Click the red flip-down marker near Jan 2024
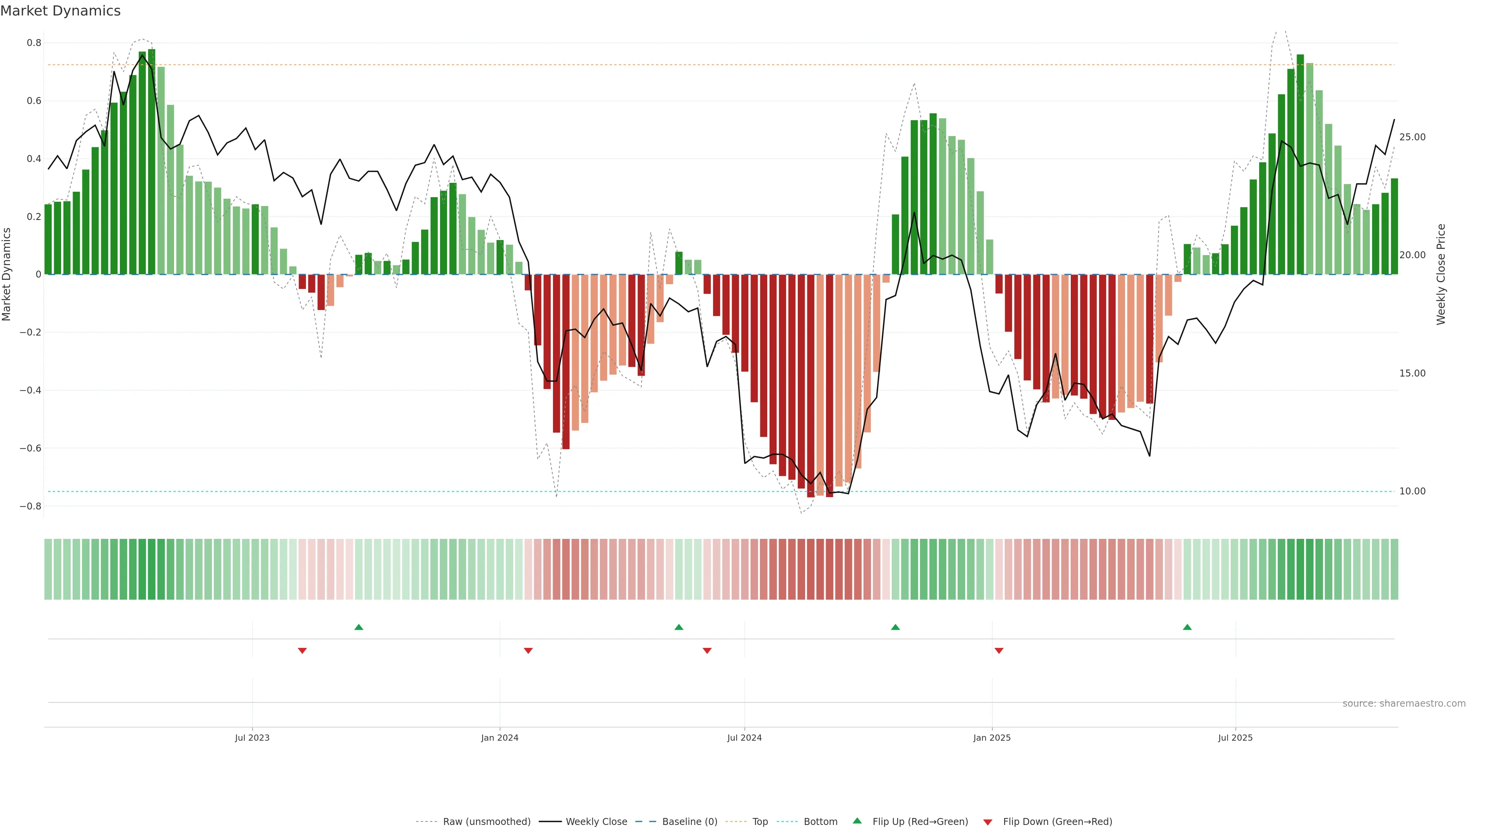The image size is (1485, 835). pos(528,651)
